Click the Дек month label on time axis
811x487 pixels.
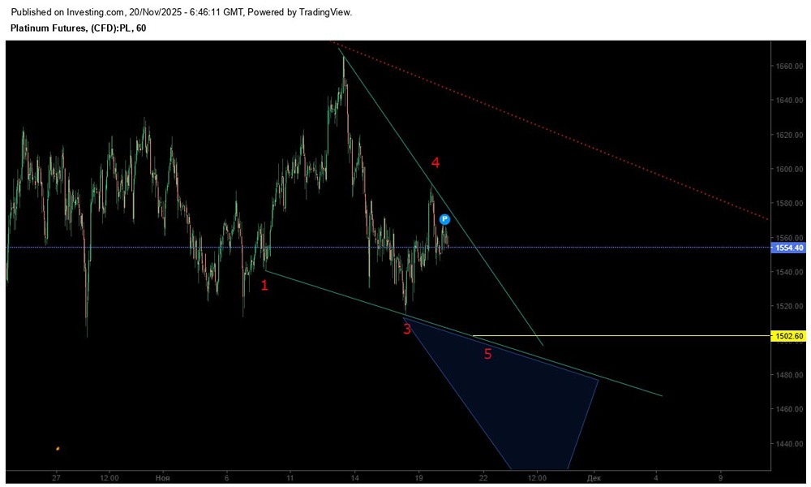click(x=594, y=478)
